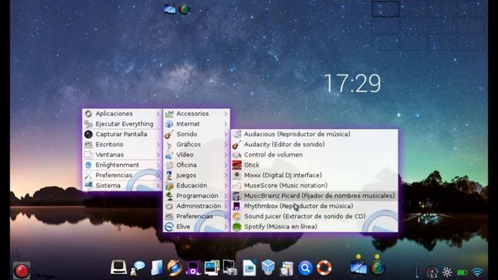Open the document writer dock icon

pyautogui.click(x=249, y=268)
